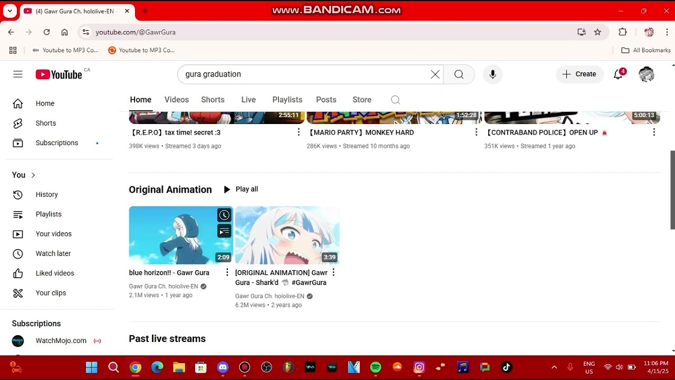Open Chrome extensions puzzle icon
This screenshot has height=380, width=675.
click(623, 32)
